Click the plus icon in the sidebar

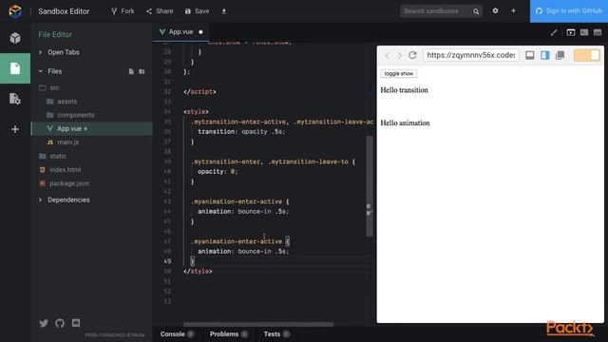15,129
